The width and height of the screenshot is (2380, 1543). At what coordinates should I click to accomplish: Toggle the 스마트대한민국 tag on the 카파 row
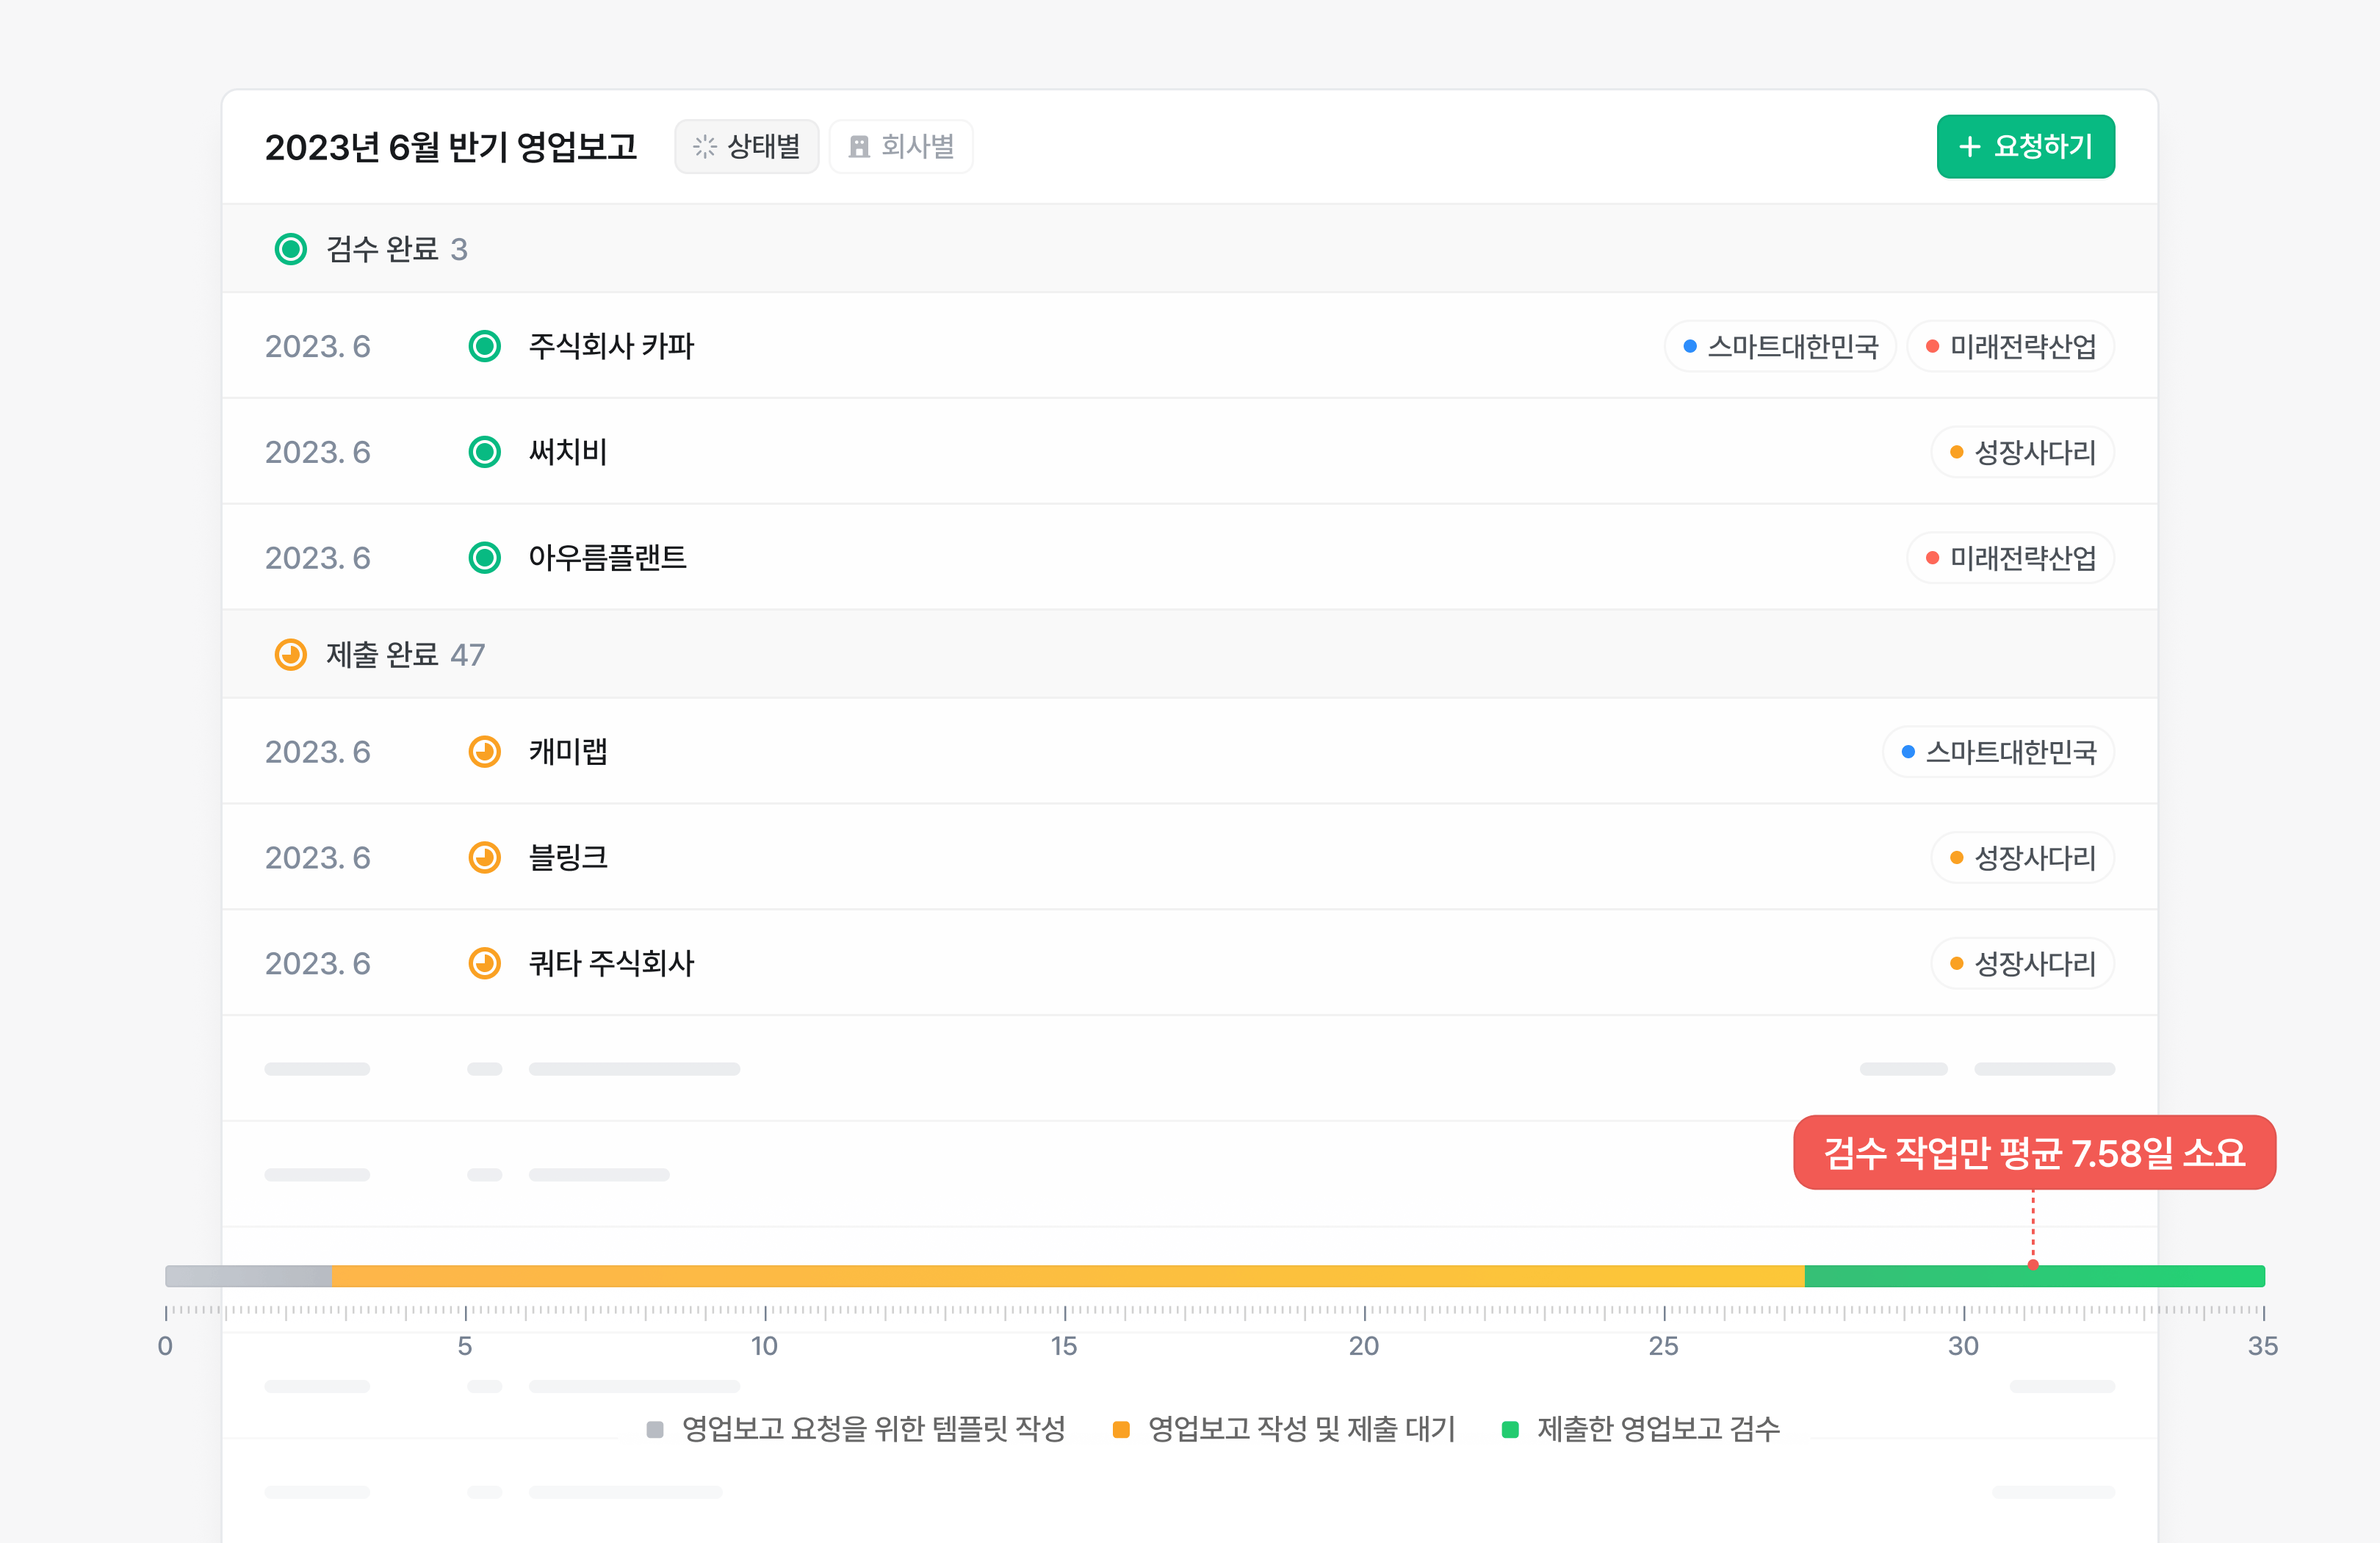[x=1780, y=347]
